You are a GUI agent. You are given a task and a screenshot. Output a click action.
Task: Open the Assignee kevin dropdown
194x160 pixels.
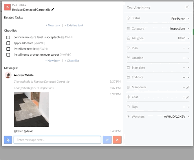tap(184, 38)
